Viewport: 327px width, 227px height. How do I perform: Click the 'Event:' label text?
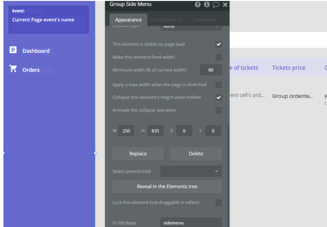18,11
